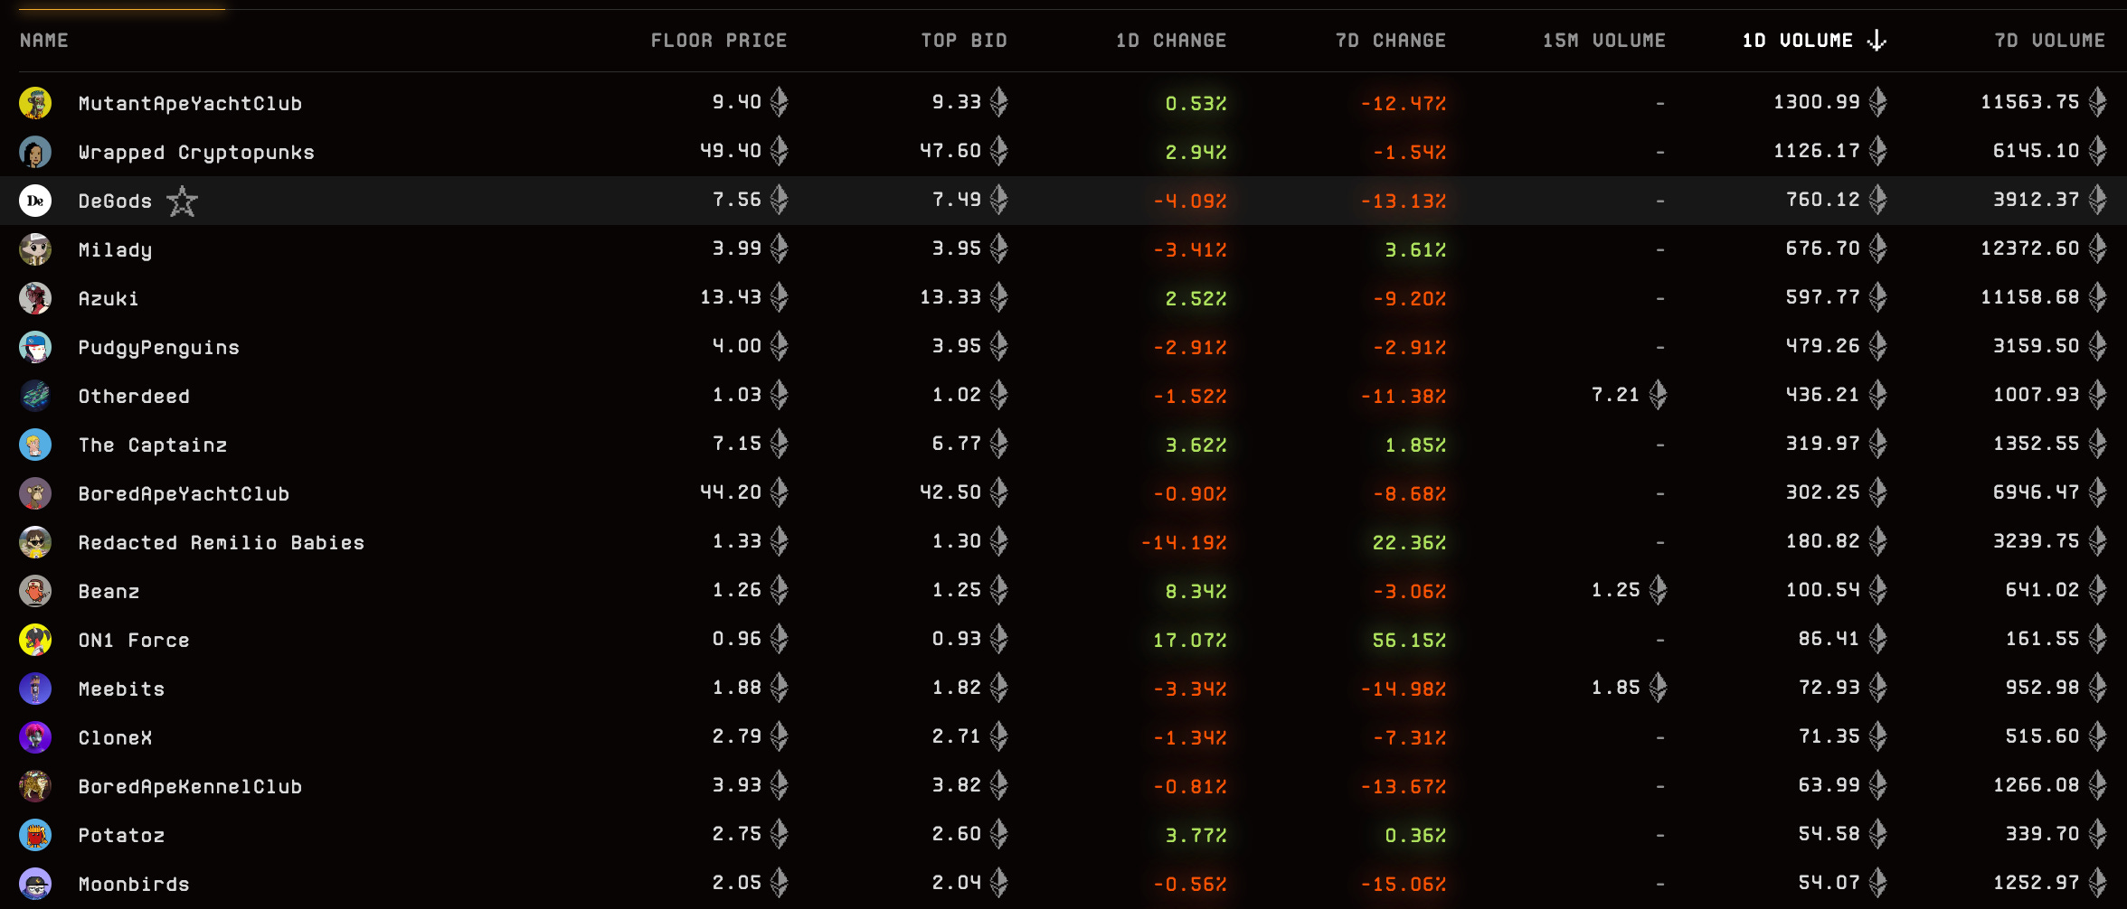2127x909 pixels.
Task: Click the Wrapped Cryptopunks collection avatar
Action: 35,152
